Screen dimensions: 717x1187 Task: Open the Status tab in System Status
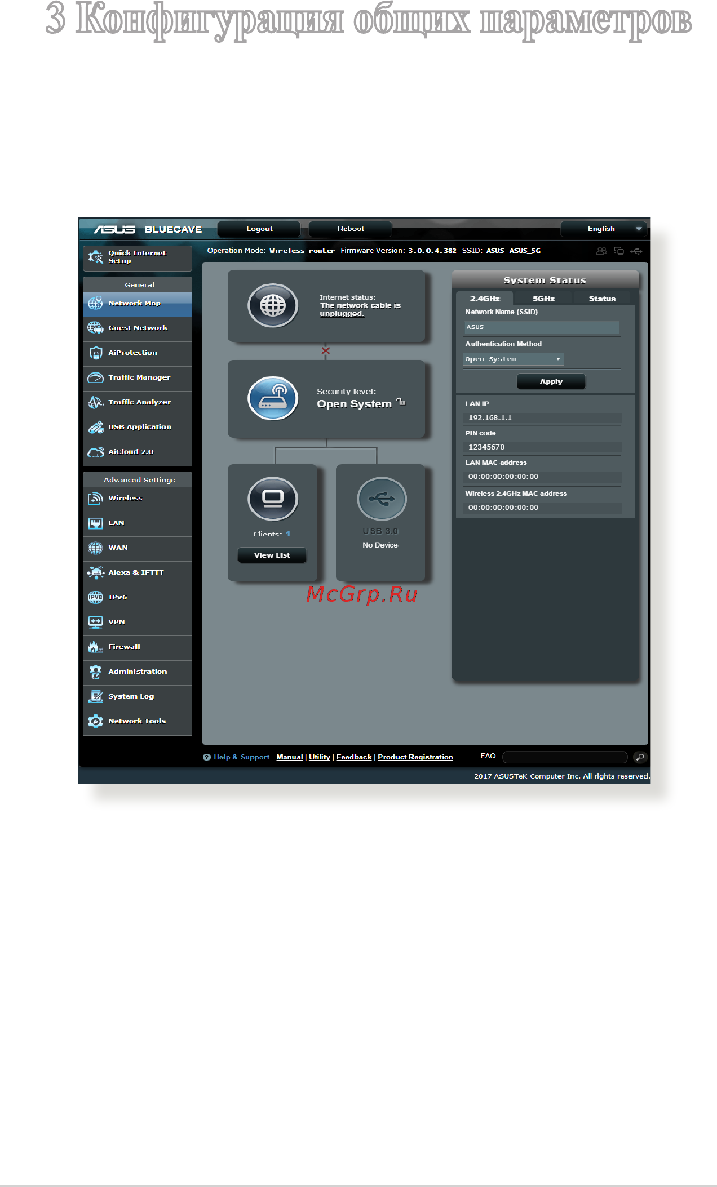click(602, 299)
